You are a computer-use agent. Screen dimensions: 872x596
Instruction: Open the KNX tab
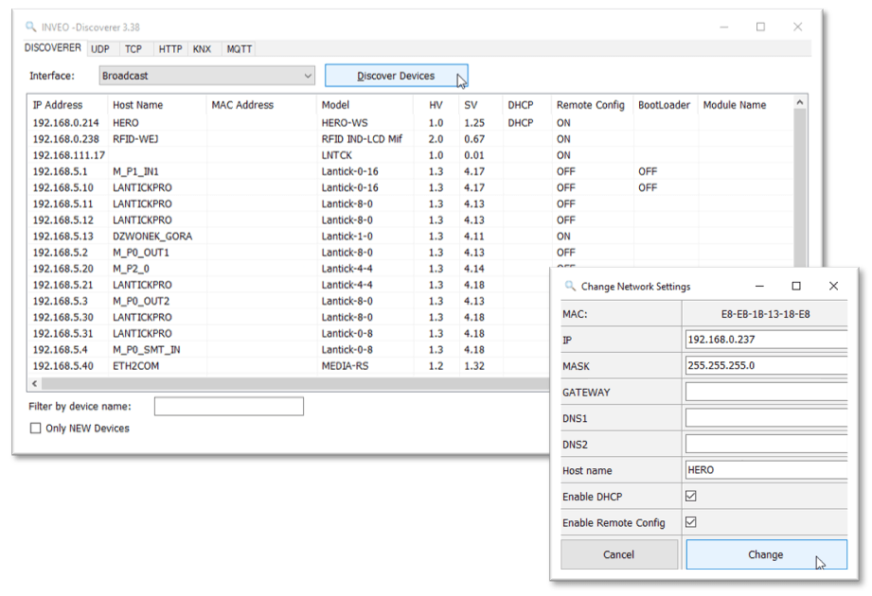[203, 49]
